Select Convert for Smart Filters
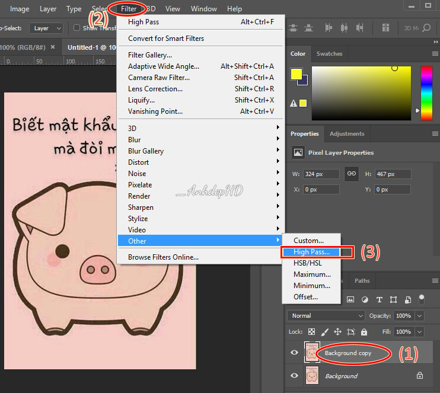This screenshot has width=440, height=393. coord(201,39)
